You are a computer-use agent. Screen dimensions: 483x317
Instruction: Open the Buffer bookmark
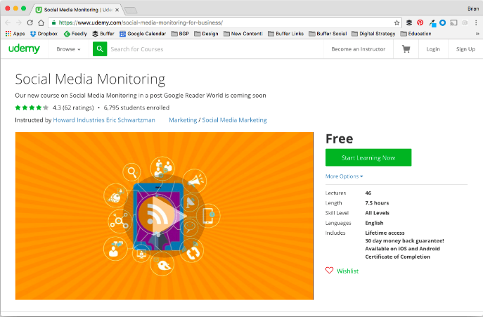(x=103, y=34)
